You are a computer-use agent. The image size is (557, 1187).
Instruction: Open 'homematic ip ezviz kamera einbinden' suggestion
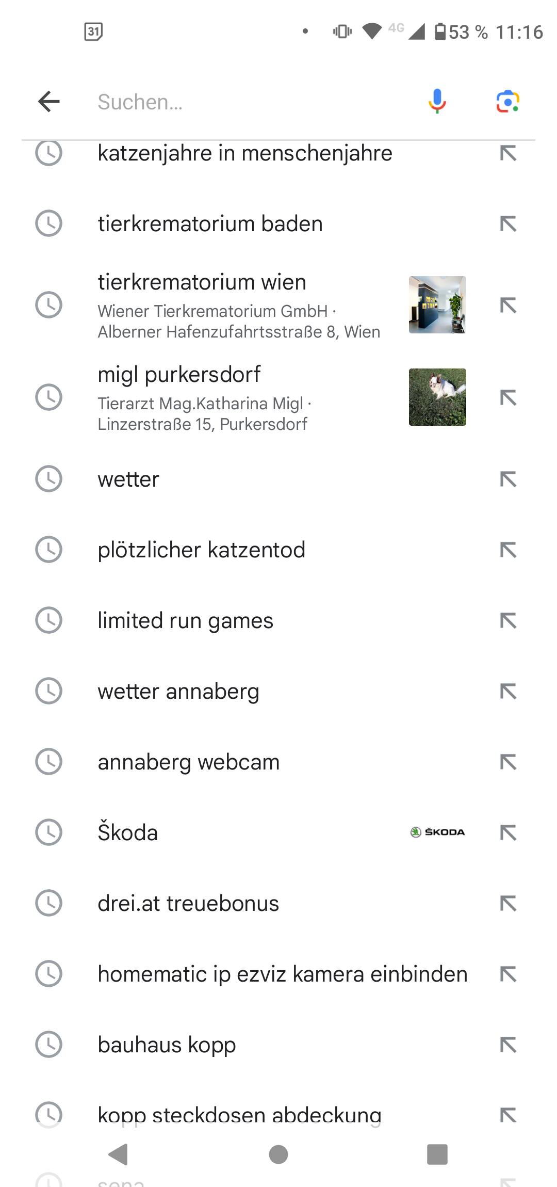(283, 974)
